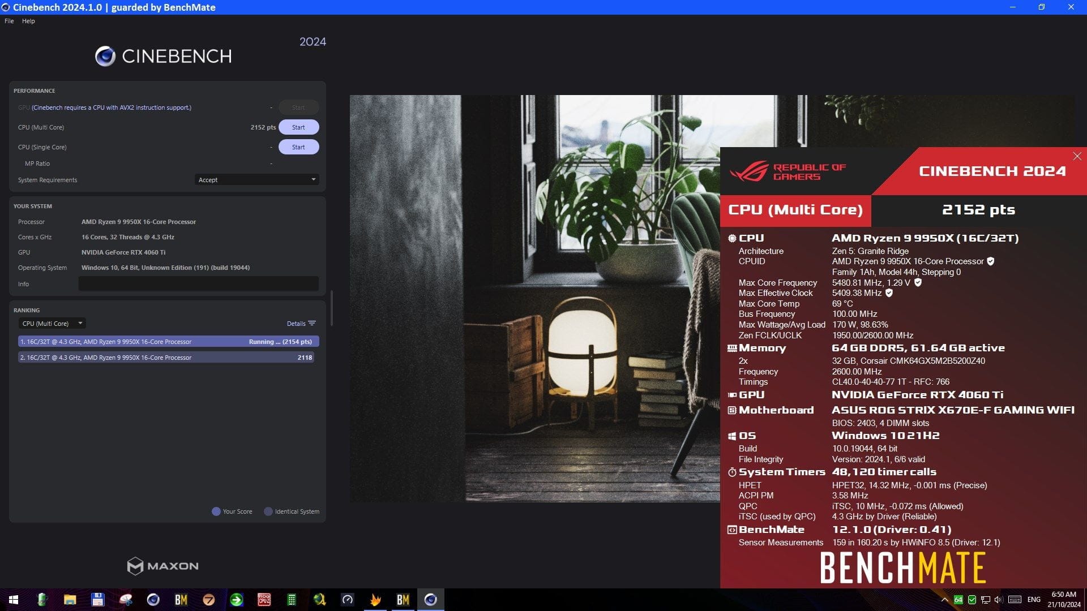
Task: Open File Explorer from the taskbar
Action: [x=70, y=600]
